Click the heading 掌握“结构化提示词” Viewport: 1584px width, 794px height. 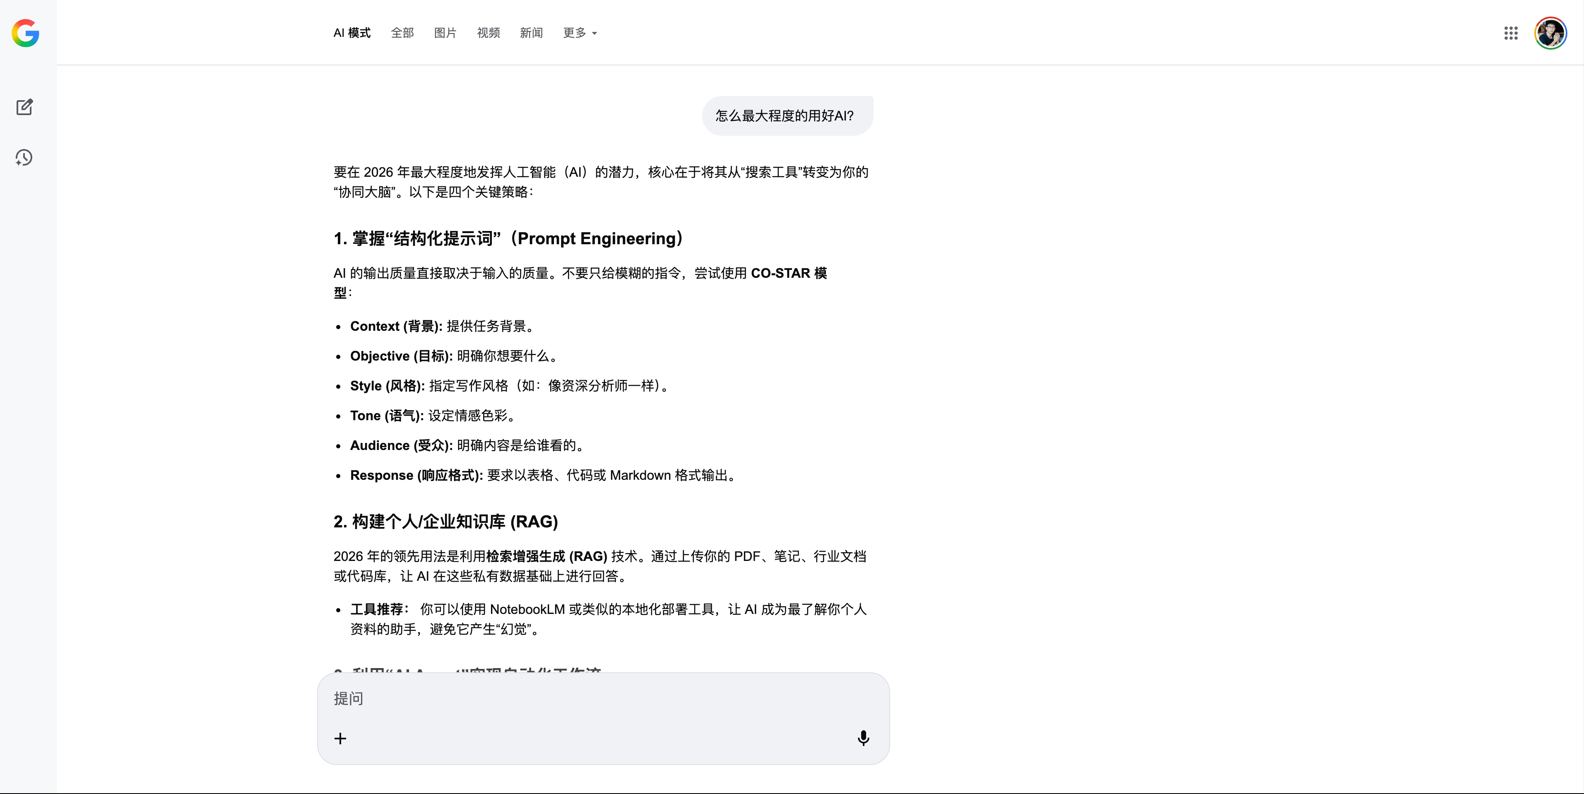click(x=508, y=238)
